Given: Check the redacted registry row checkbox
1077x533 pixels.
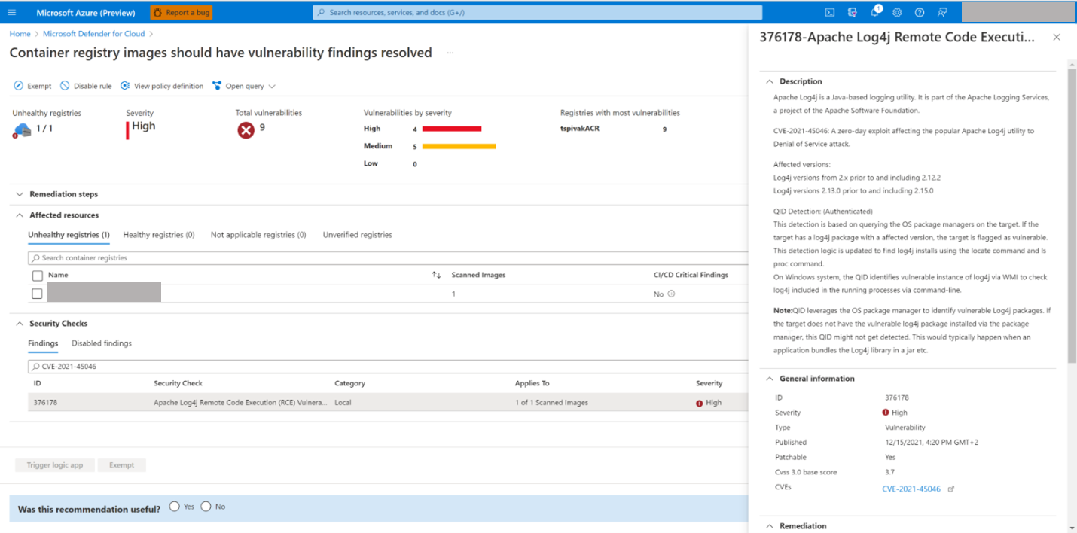Looking at the screenshot, I should pos(37,294).
